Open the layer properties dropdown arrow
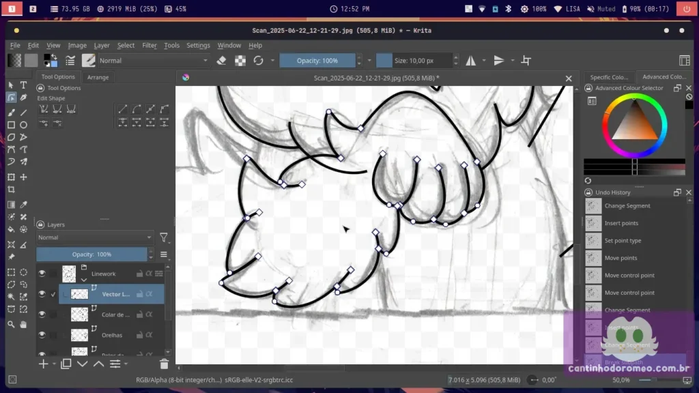This screenshot has width=699, height=393. (x=126, y=364)
